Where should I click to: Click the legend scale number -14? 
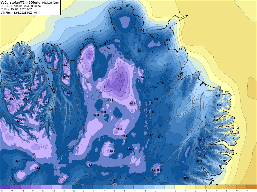tap(32, 190)
